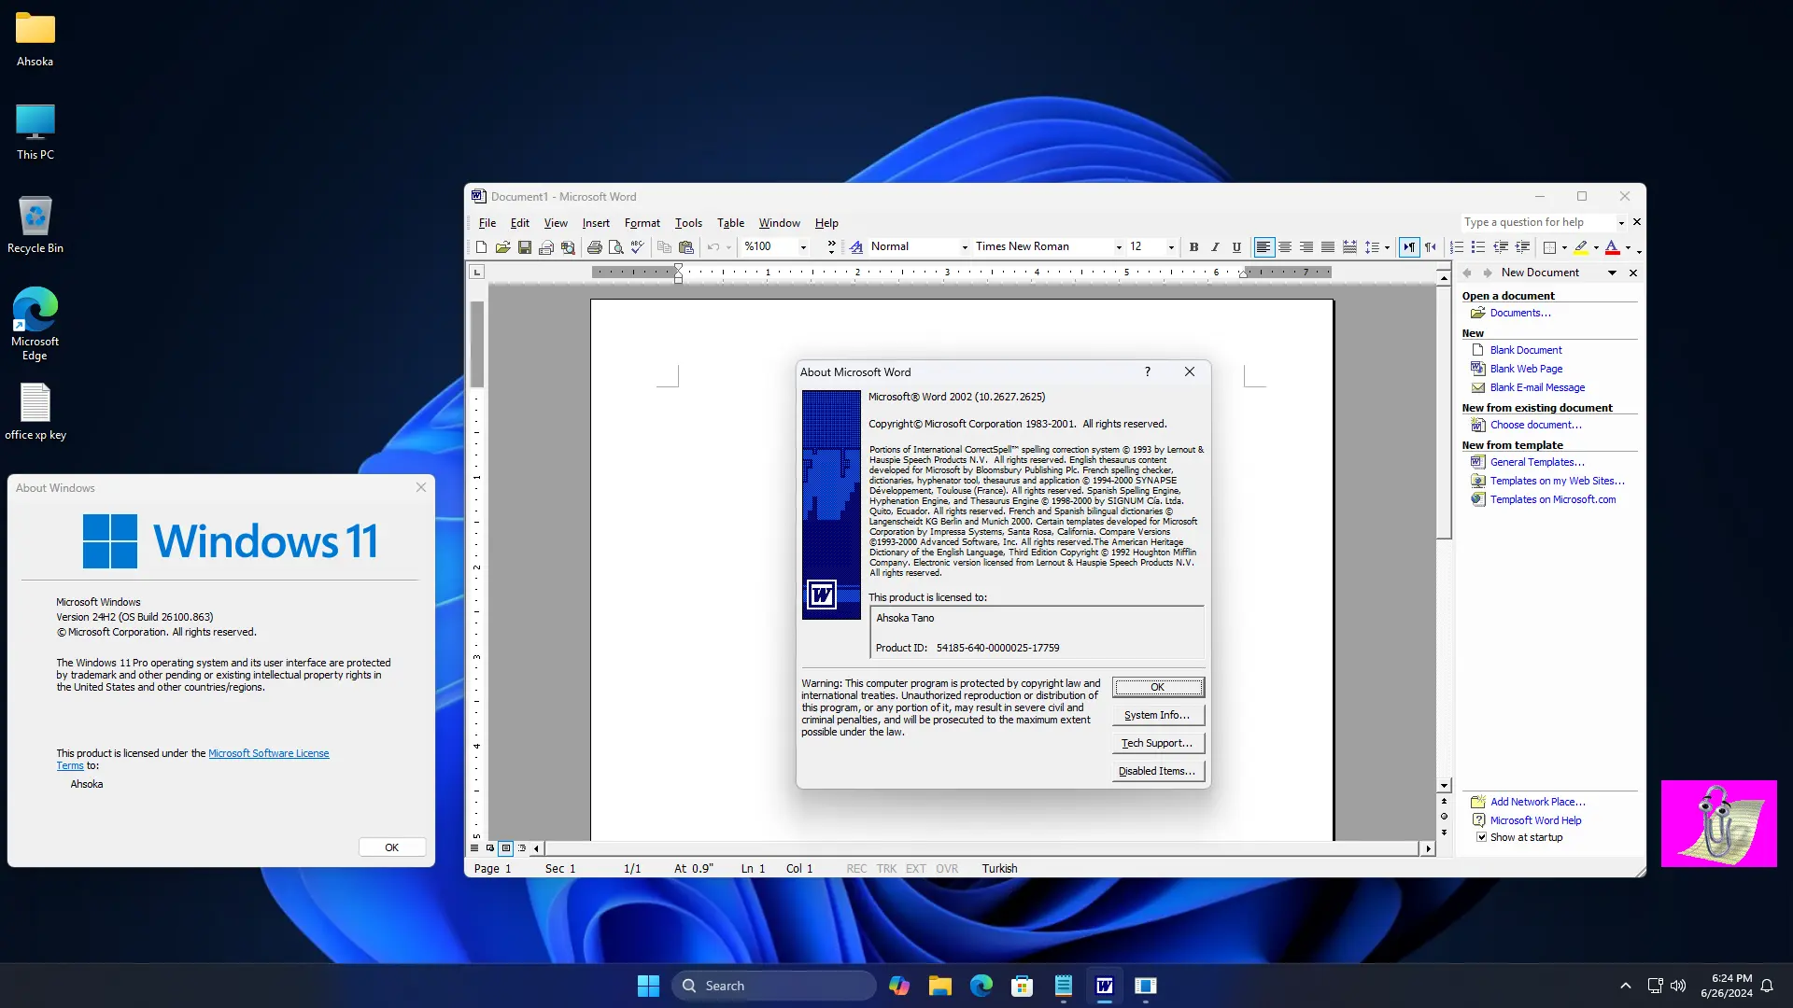This screenshot has width=1793, height=1008.
Task: Create a new blank document from toolbar
Action: (481, 247)
